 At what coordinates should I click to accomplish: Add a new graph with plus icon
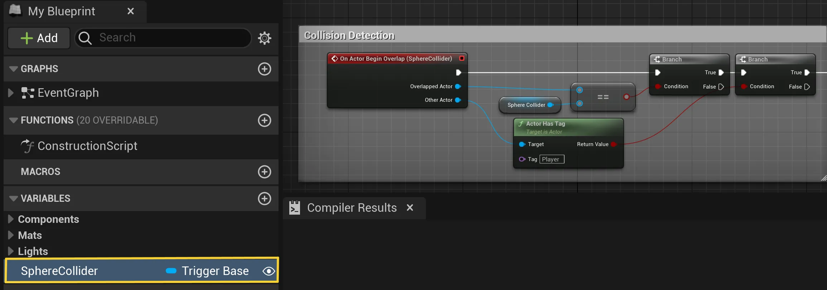265,69
